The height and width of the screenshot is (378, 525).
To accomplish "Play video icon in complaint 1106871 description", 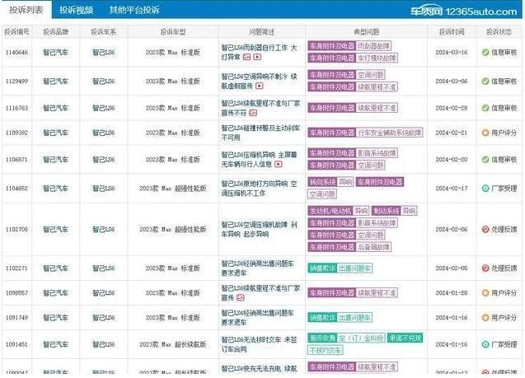I will tap(279, 164).
